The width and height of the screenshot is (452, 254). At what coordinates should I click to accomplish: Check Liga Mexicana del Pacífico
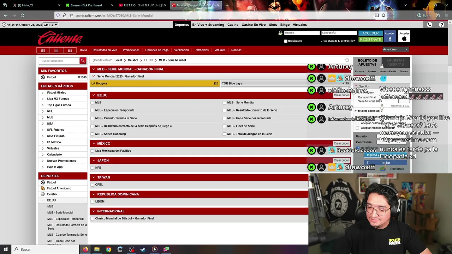pos(92,151)
